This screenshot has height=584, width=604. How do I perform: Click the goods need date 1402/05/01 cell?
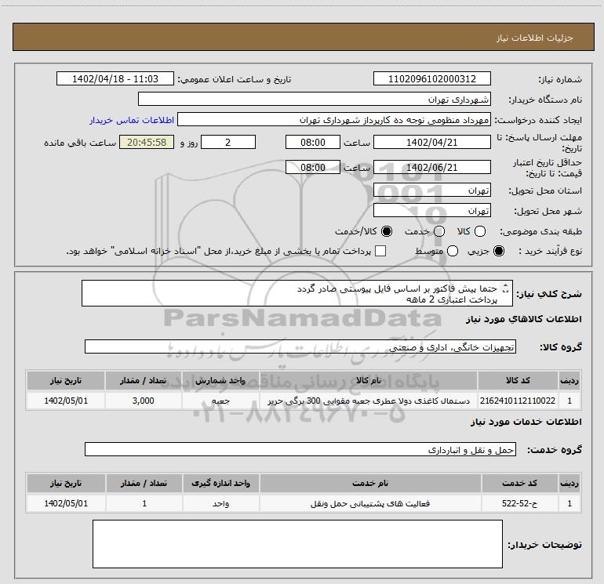[66, 401]
